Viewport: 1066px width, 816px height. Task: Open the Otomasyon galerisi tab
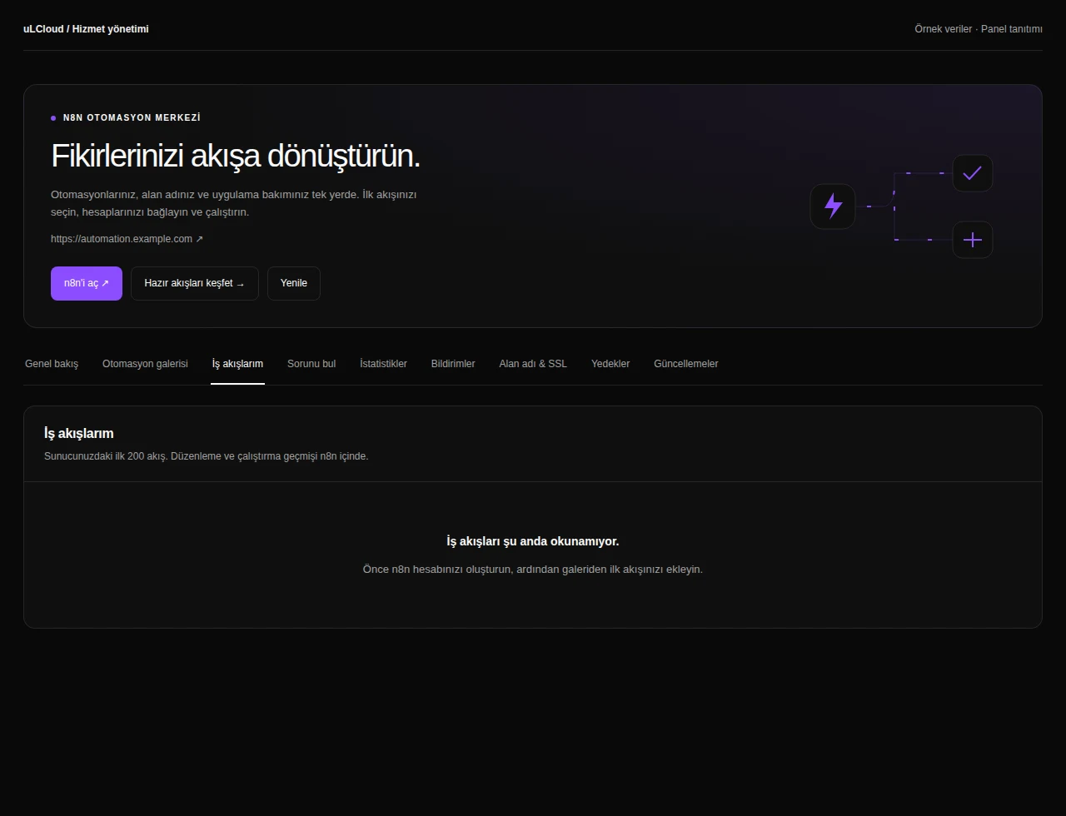145,364
